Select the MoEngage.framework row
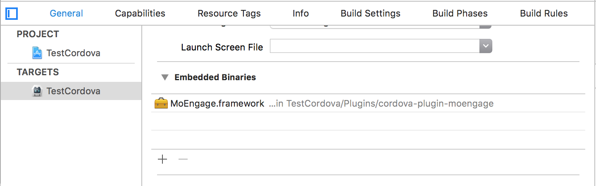This screenshot has height=186, width=596. coord(368,103)
